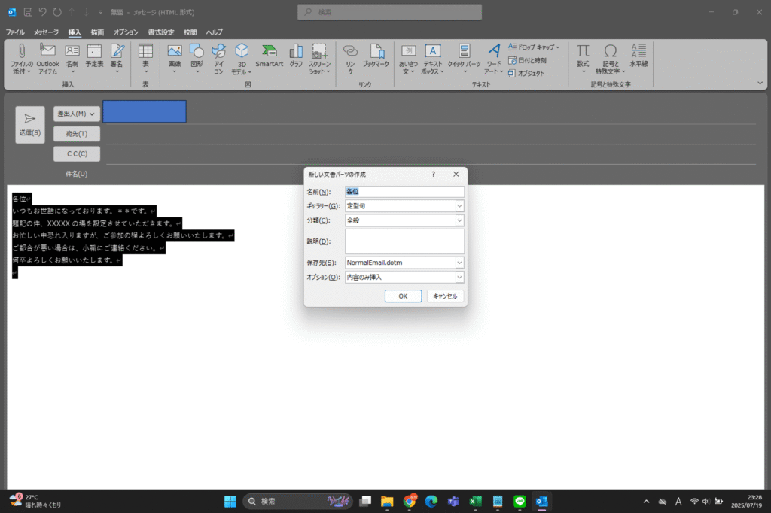Expand the 分類 dropdown
Image resolution: width=771 pixels, height=513 pixels.
(x=459, y=220)
